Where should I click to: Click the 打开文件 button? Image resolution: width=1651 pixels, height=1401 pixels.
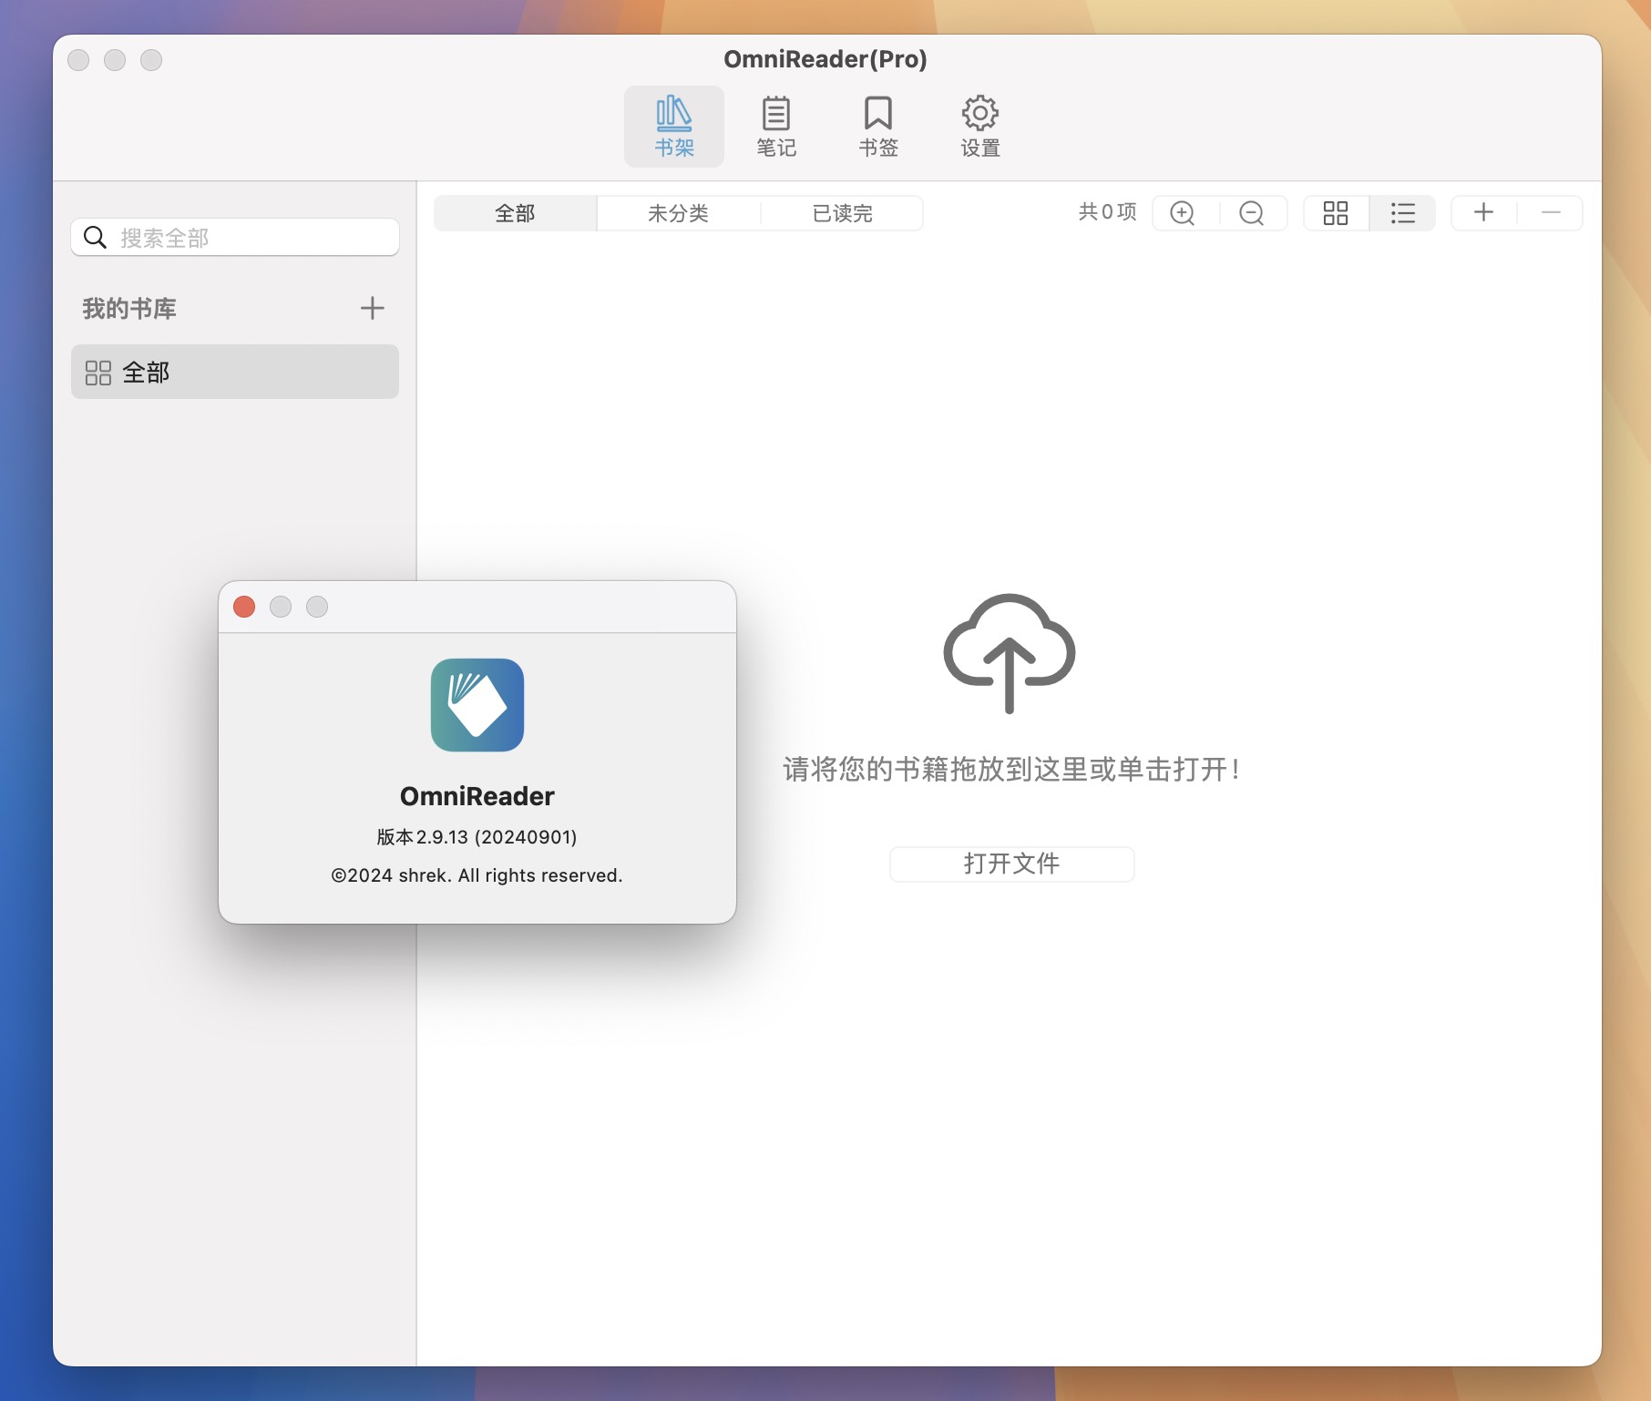(1011, 864)
